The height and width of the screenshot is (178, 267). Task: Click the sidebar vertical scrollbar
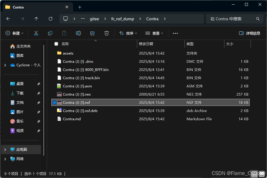(44, 100)
